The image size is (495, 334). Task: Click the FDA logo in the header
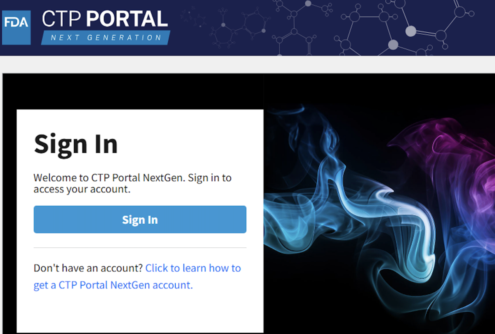click(16, 28)
